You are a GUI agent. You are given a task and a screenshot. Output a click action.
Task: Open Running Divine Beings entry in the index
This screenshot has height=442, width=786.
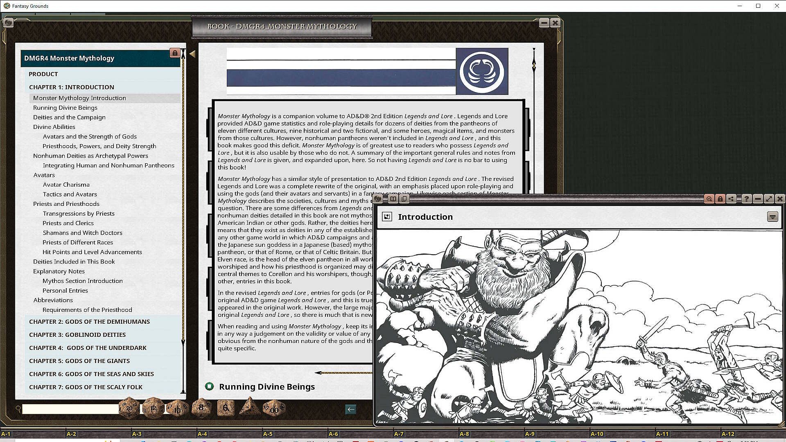65,108
